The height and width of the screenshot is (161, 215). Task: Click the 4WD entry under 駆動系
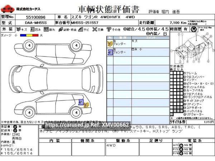tap(111, 145)
